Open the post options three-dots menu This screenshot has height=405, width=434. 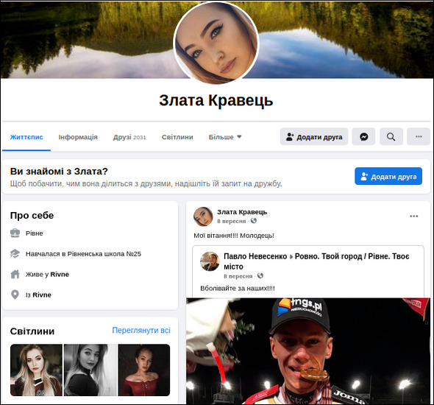tap(414, 216)
